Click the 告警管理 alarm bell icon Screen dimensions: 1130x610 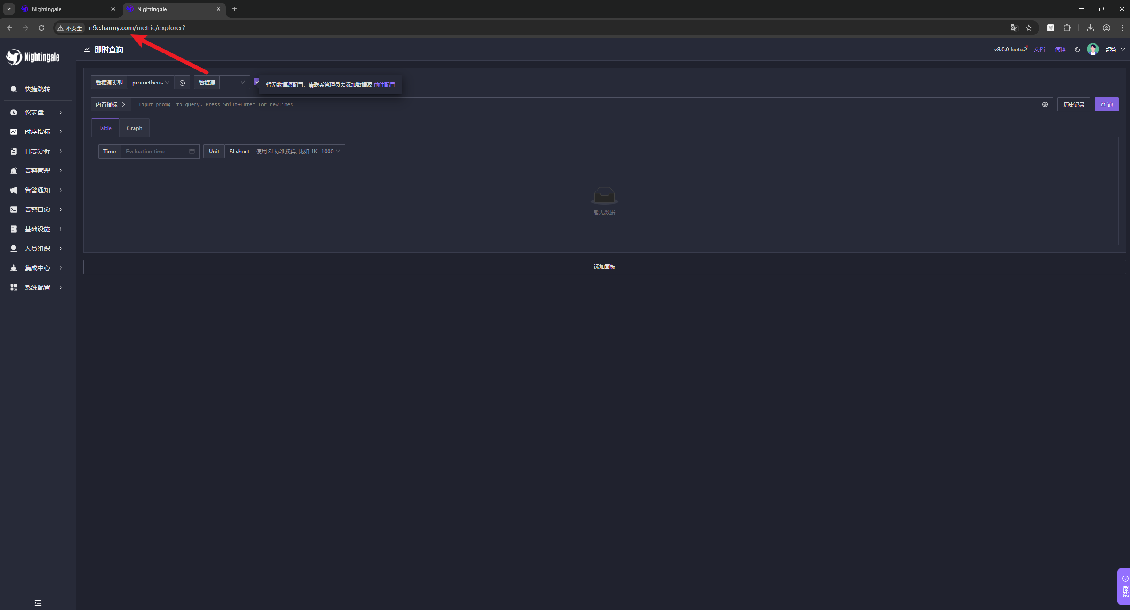click(x=14, y=171)
